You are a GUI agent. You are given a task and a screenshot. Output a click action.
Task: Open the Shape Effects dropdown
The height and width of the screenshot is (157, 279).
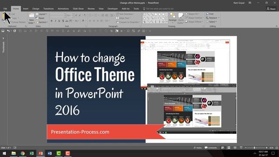click(x=194, y=22)
